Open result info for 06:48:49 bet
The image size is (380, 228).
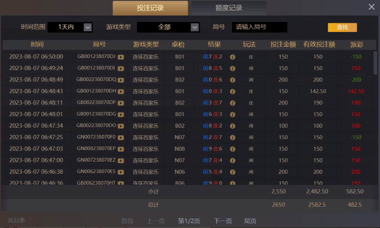pos(232,80)
